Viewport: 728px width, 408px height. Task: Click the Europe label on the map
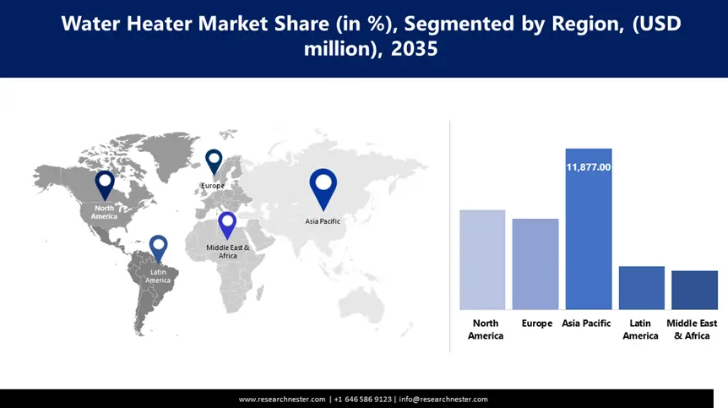click(x=213, y=185)
